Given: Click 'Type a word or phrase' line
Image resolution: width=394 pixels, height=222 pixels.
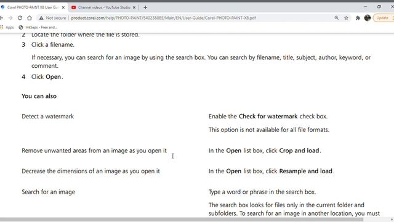Looking at the screenshot, I should pos(262,192).
